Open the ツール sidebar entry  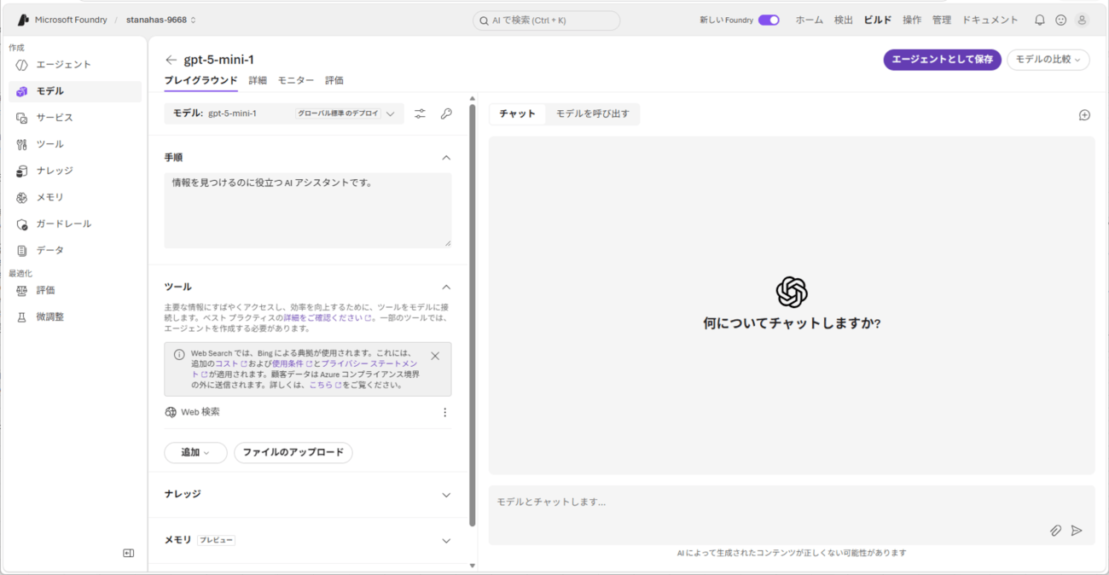(x=75, y=144)
